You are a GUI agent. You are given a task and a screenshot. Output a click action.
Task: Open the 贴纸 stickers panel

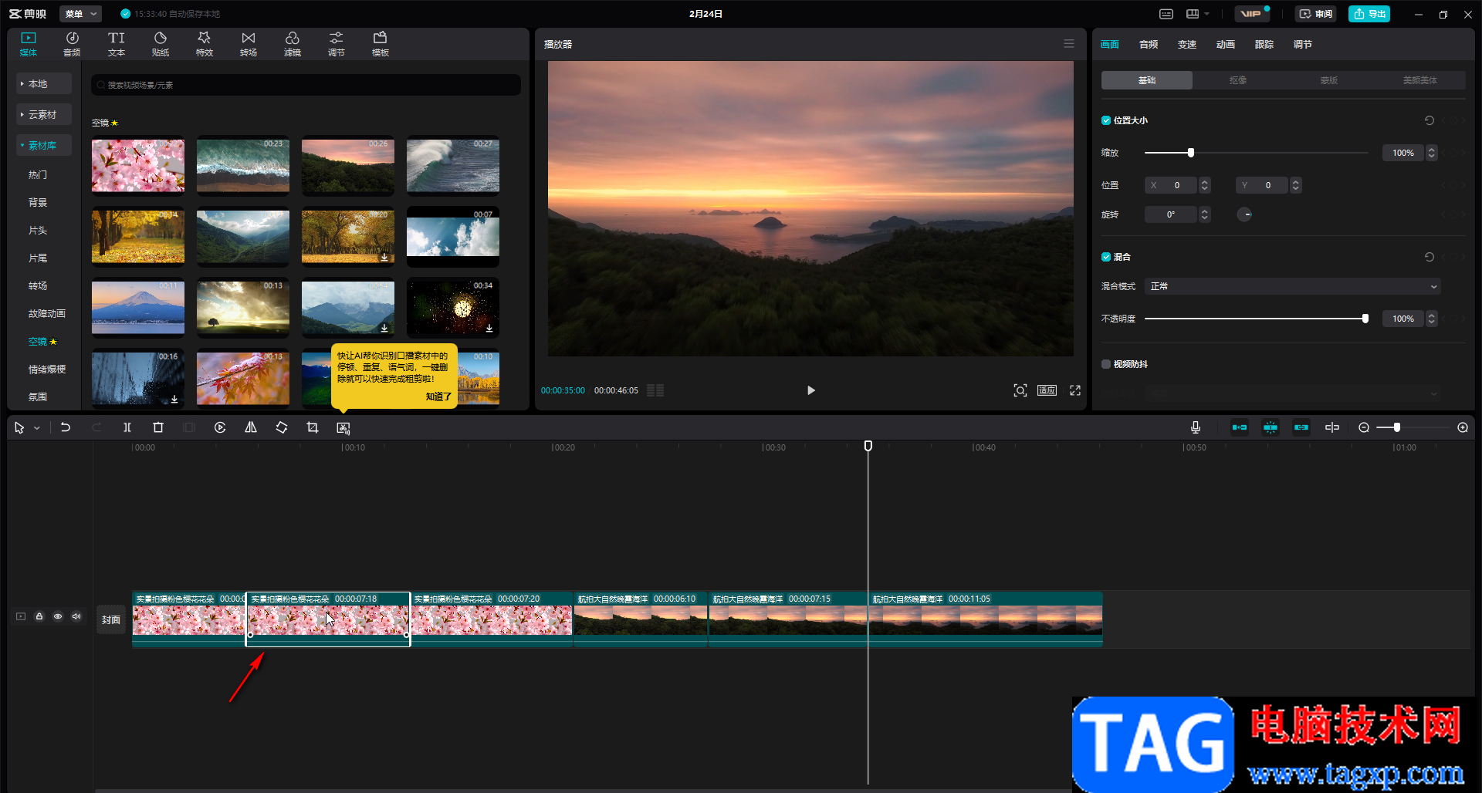(x=160, y=44)
